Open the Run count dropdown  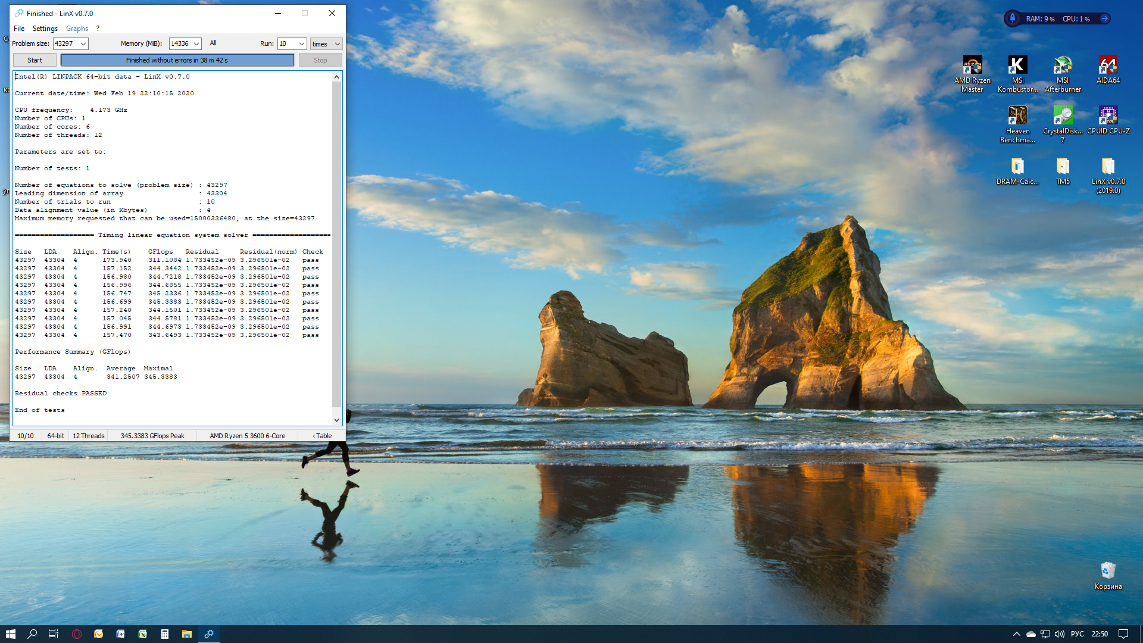tap(301, 43)
